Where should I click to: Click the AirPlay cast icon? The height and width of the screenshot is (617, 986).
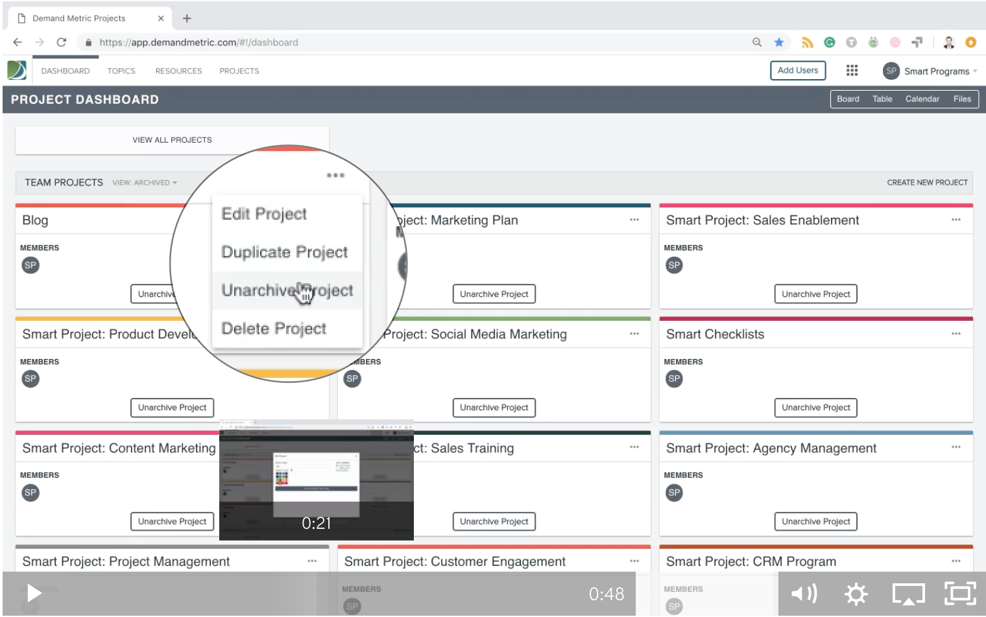pyautogui.click(x=908, y=594)
